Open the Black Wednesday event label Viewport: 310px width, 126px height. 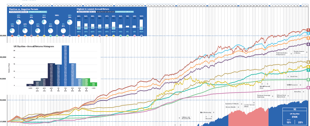[206, 112]
